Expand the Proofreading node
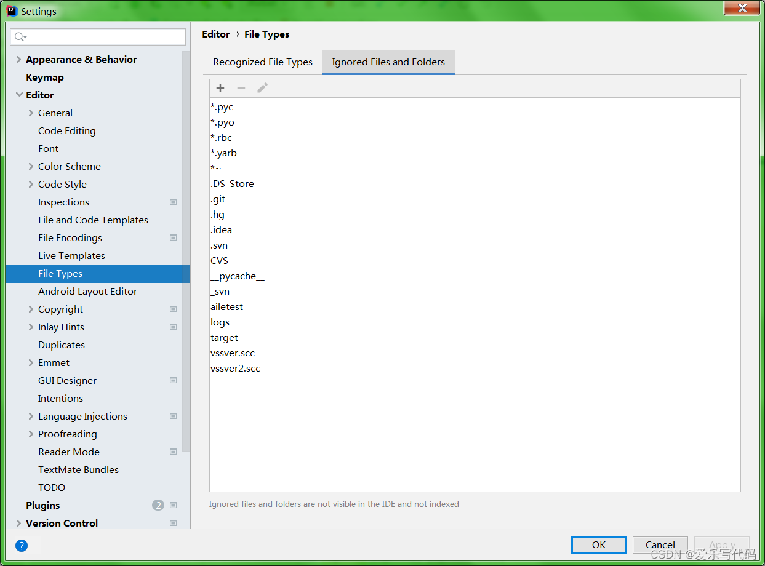This screenshot has width=765, height=566. click(x=31, y=434)
